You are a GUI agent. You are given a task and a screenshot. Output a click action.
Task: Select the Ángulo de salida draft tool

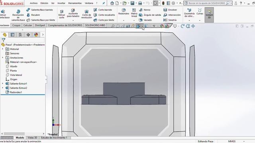(150, 15)
